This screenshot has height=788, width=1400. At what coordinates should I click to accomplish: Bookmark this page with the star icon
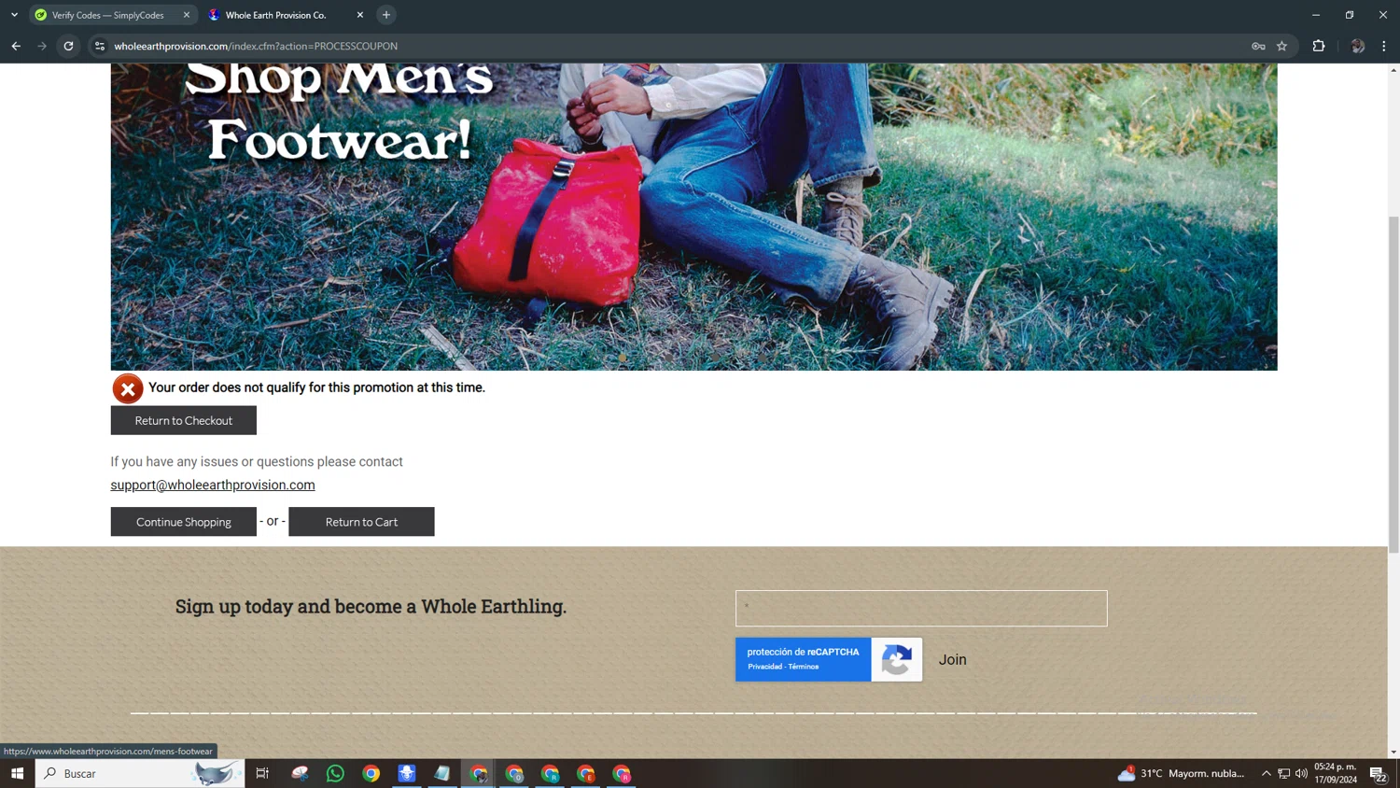1282,46
